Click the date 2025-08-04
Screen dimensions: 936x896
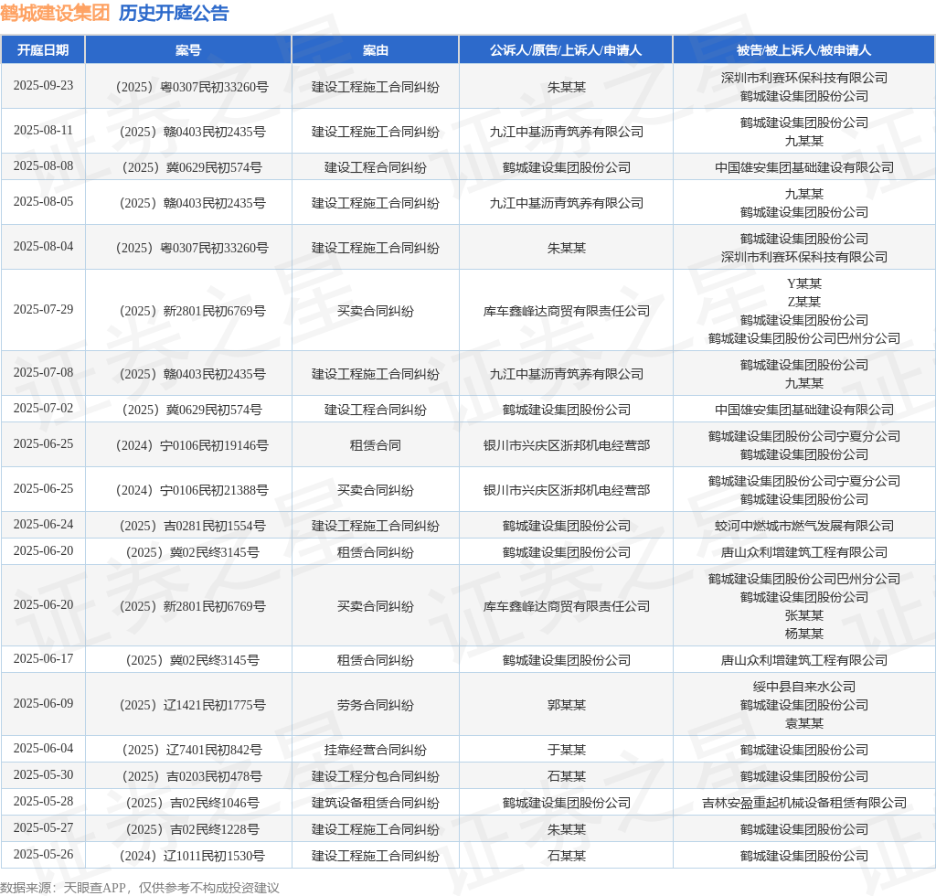pos(44,247)
